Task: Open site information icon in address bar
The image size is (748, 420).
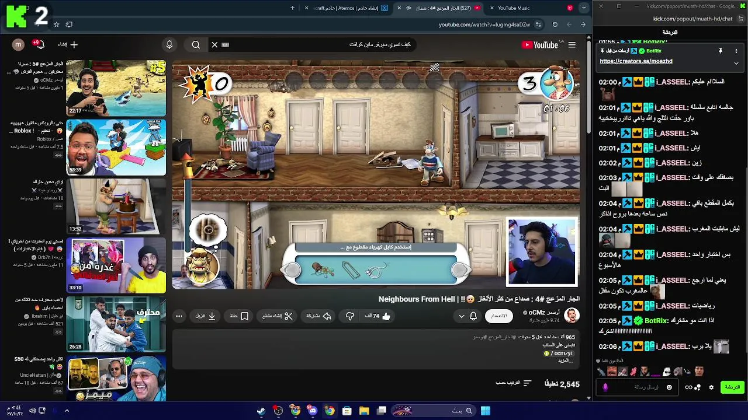Action: pos(538,24)
